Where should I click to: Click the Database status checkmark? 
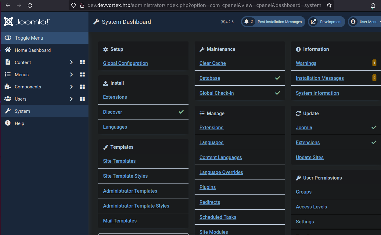278,78
